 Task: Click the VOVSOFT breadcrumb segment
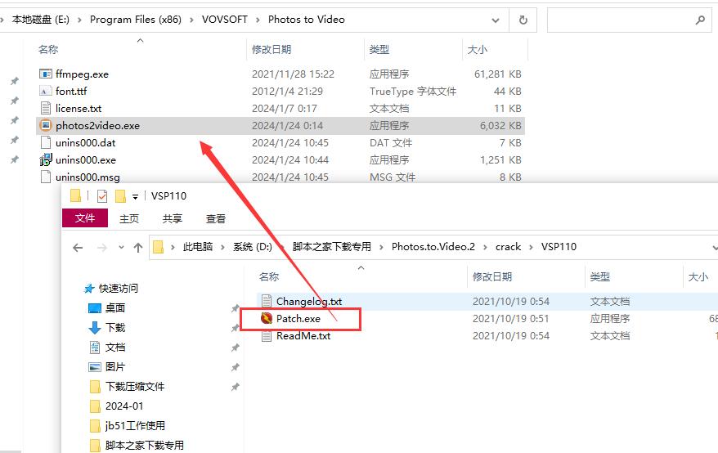224,20
